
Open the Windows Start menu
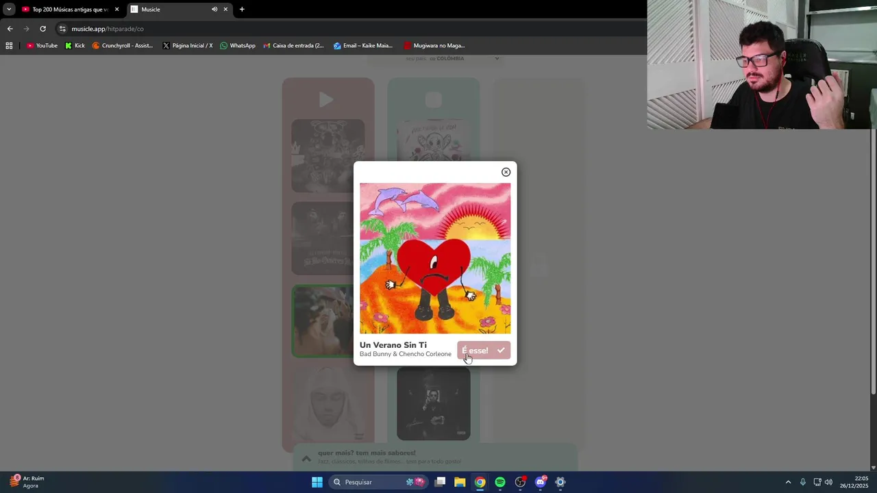click(317, 482)
